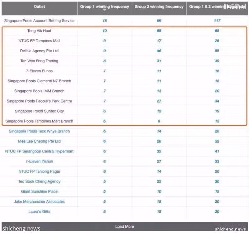
Task: Click combined total 32 for Mee Lee Cheong
Action: tap(217, 141)
